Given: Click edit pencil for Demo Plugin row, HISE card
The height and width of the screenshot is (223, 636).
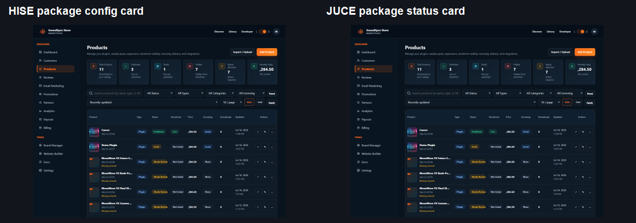Looking at the screenshot, I should [x=265, y=147].
